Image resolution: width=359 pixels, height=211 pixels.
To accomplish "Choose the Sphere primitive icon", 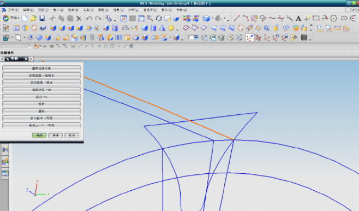I will click(x=171, y=28).
